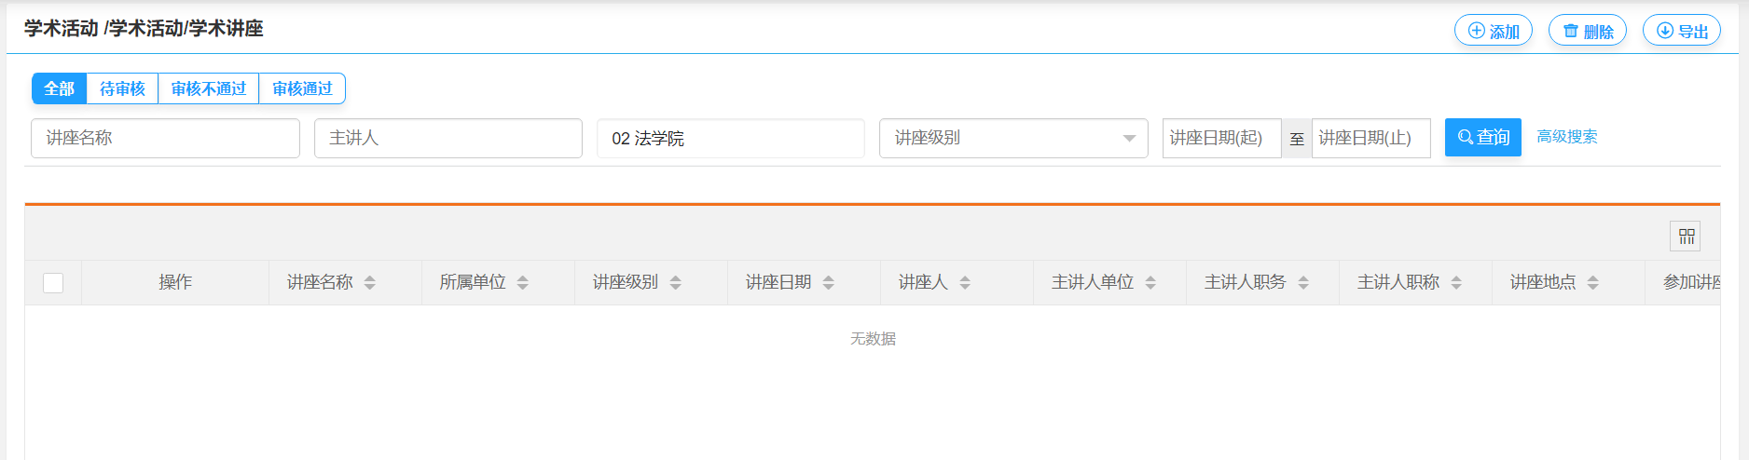Sort by 主讲人职称 column arrows
Screen dimensions: 1749x460
tap(1456, 282)
